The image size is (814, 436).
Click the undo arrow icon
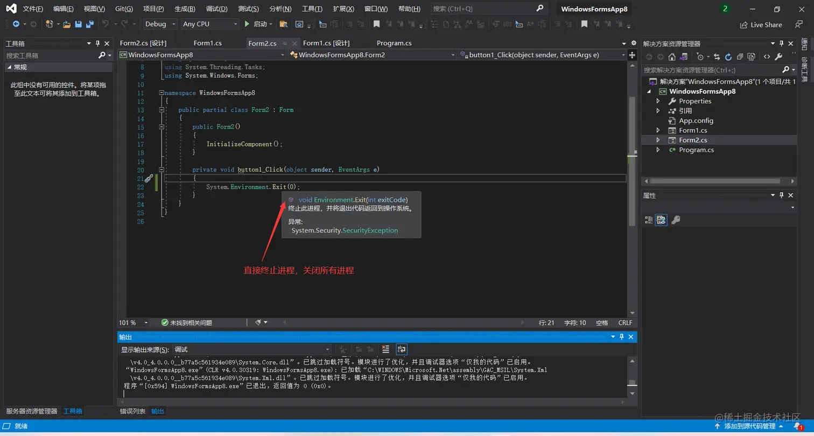[106, 24]
